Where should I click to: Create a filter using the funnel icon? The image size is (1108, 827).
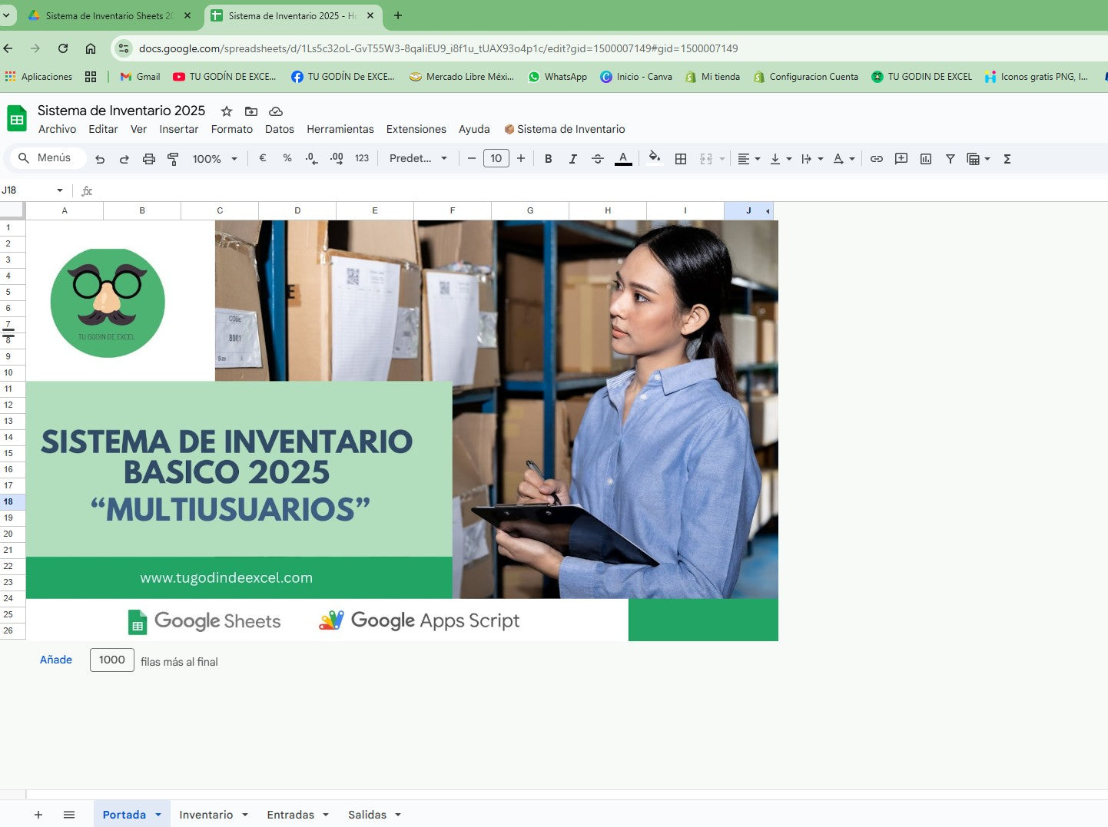(x=950, y=159)
